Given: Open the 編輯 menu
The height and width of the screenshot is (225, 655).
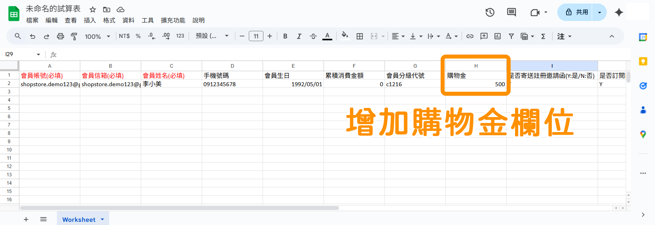Looking at the screenshot, I should point(51,20).
